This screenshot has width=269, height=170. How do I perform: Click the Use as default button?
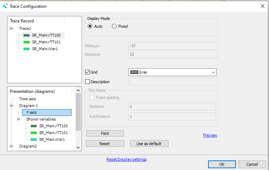pos(149,144)
